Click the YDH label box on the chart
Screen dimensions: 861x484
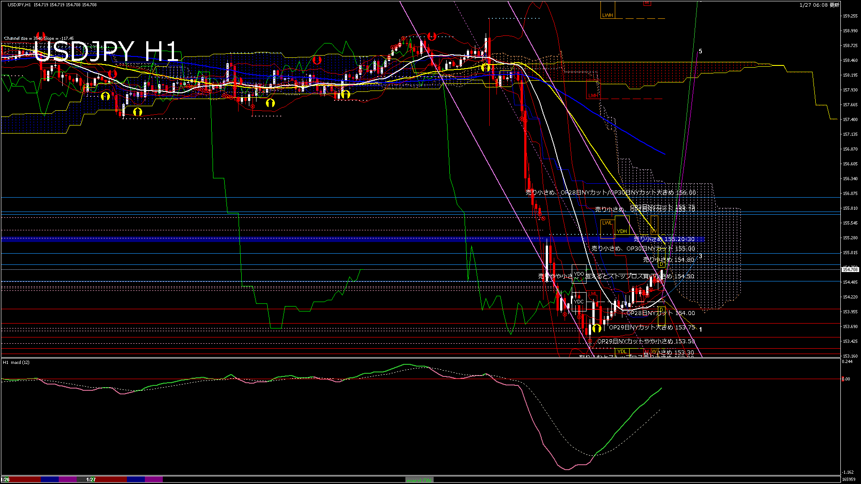(622, 231)
